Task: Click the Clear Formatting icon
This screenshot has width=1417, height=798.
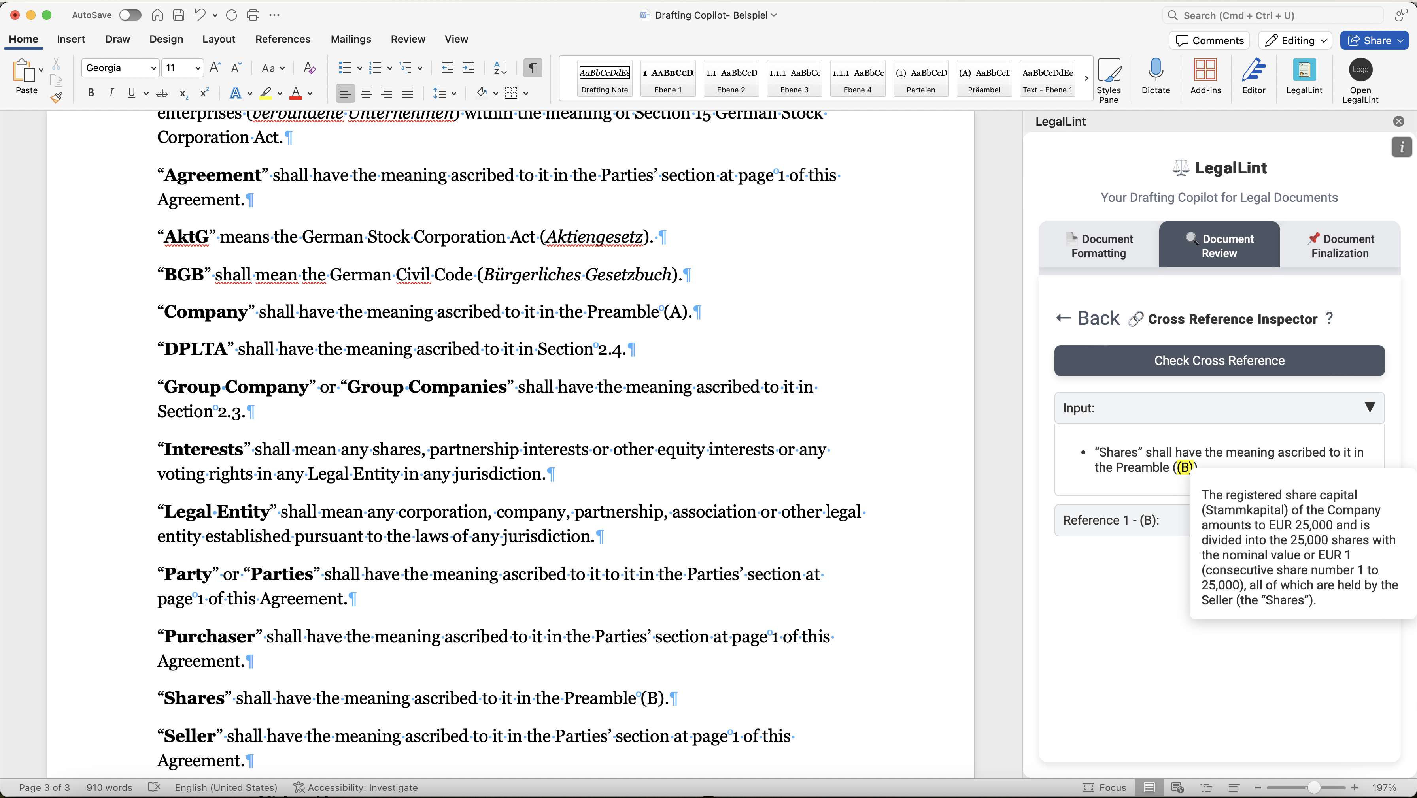Action: coord(310,68)
